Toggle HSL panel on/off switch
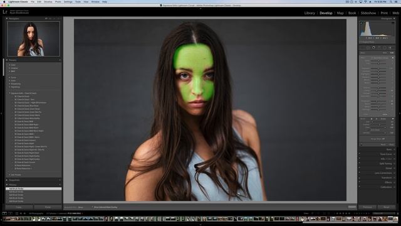The width and height of the screenshot is (401, 226). (x=360, y=159)
